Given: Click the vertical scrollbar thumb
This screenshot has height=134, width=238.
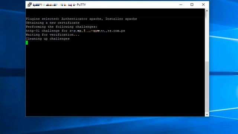Looking at the screenshot, I should point(207,87).
